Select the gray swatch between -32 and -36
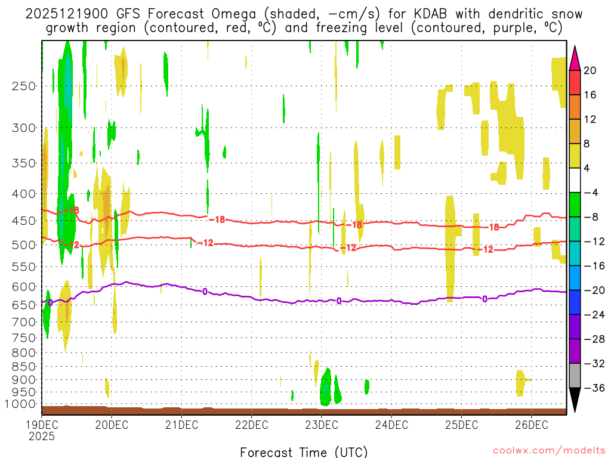 pyautogui.click(x=575, y=376)
